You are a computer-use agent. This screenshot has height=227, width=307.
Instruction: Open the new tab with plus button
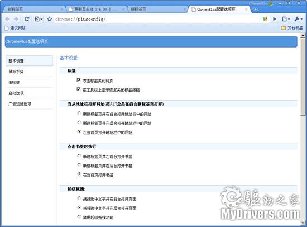coord(255,9)
